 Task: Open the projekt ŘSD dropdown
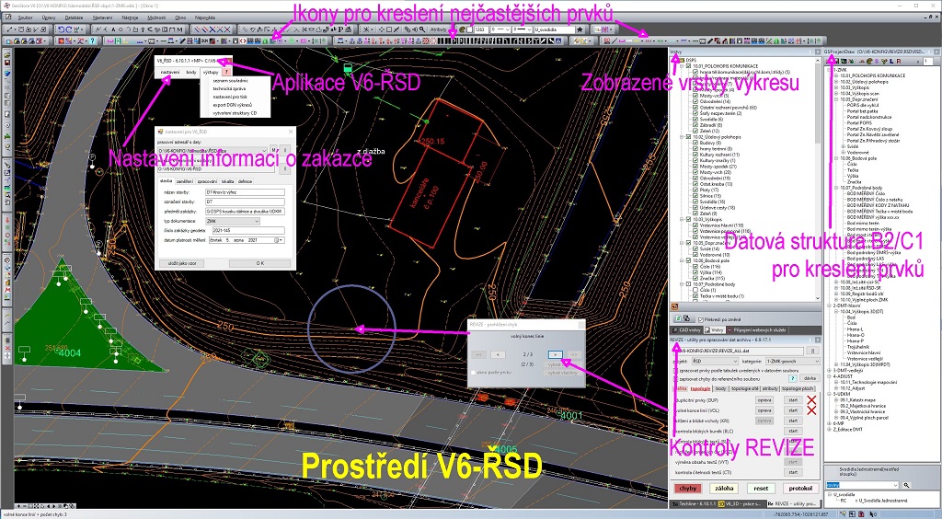click(714, 361)
